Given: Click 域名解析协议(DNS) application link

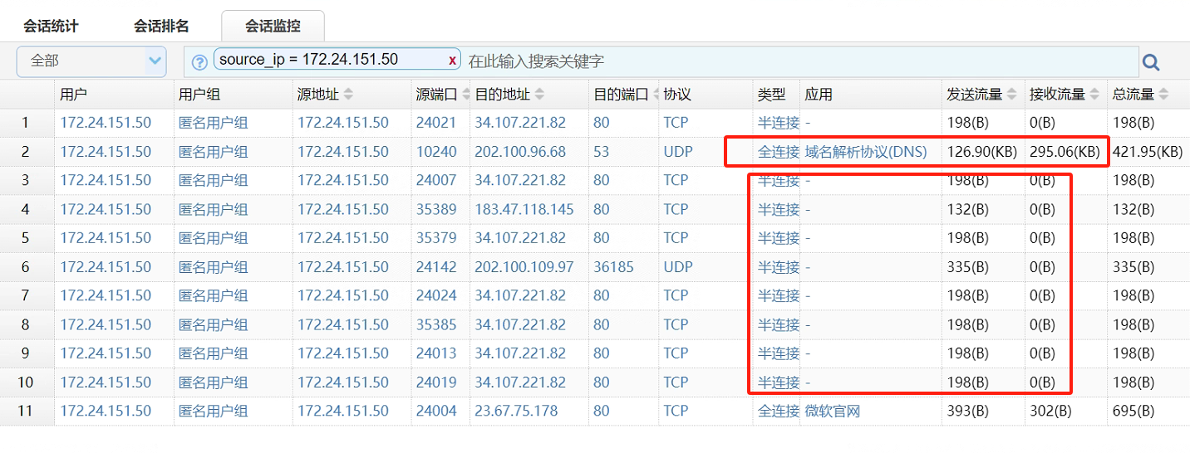Looking at the screenshot, I should 866,152.
